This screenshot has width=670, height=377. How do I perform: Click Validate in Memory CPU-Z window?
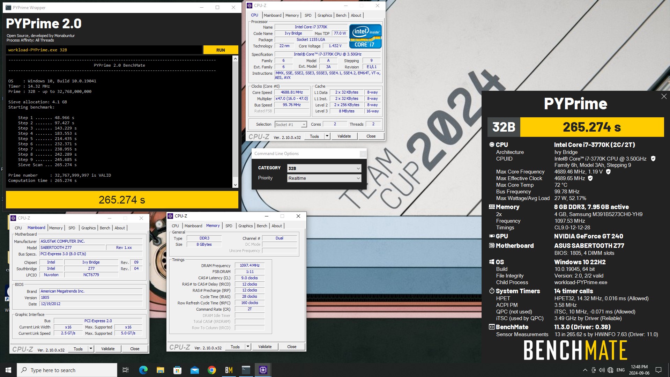point(265,347)
